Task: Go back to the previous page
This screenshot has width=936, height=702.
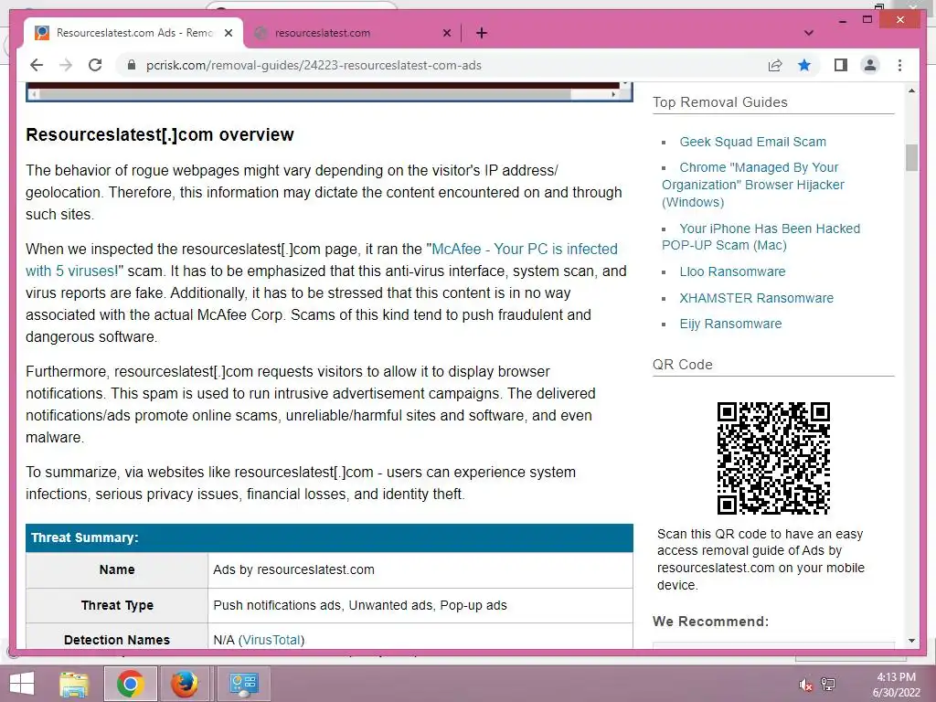Action: (37, 65)
